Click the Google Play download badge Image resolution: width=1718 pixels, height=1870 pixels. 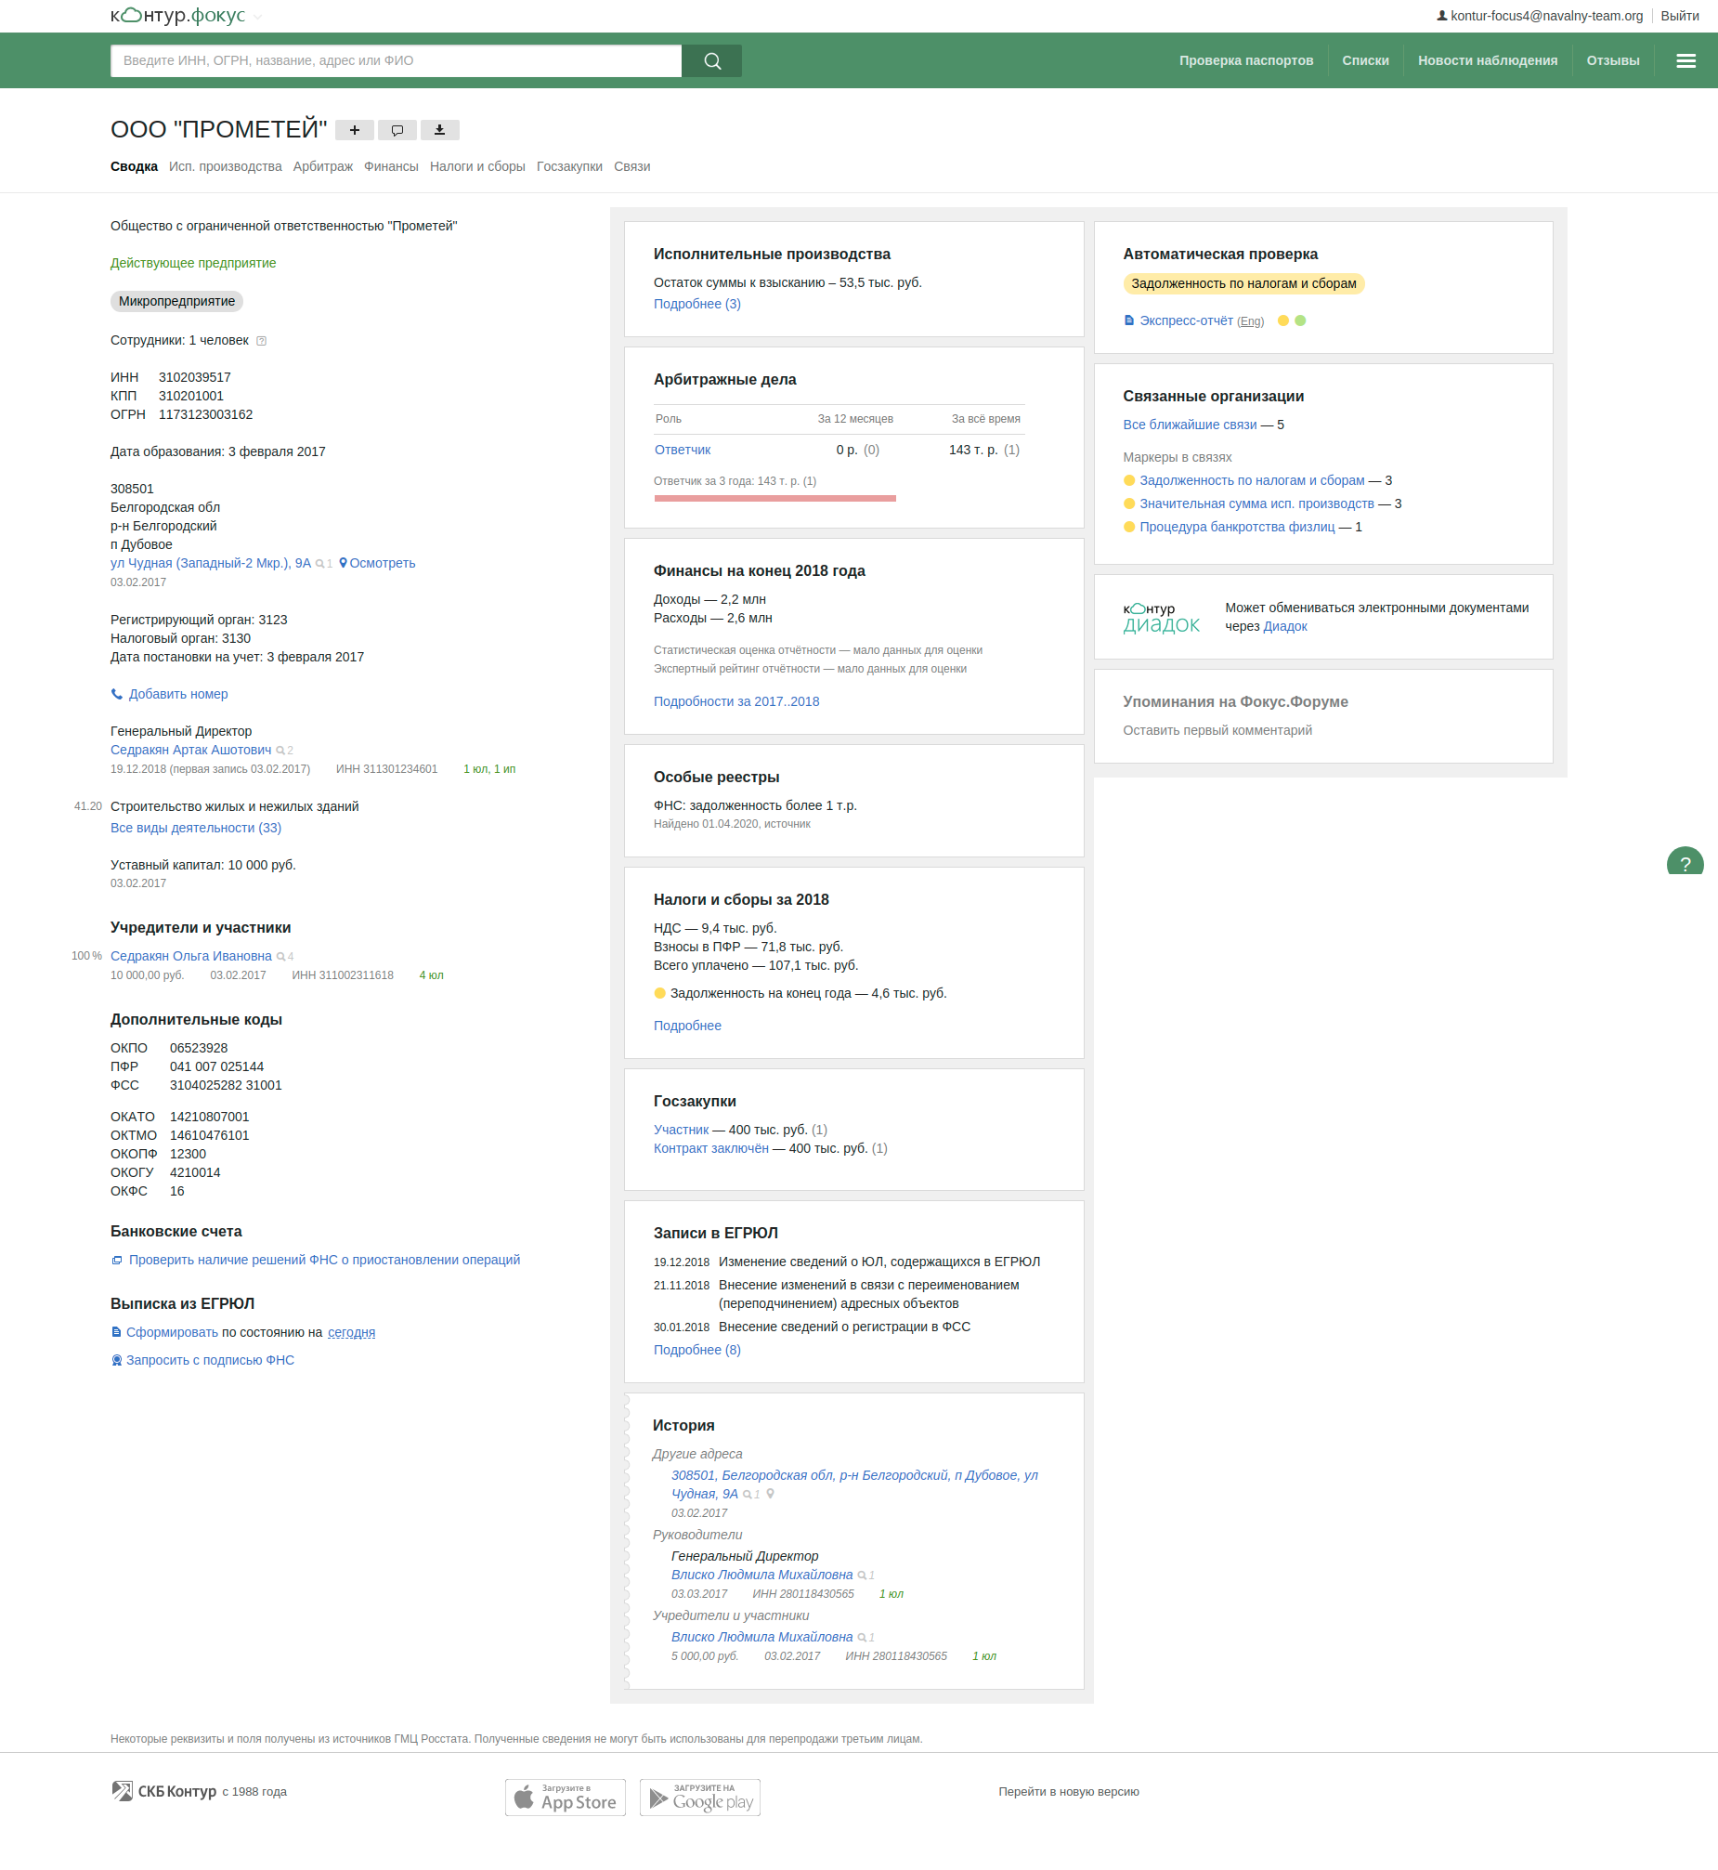click(x=700, y=1797)
